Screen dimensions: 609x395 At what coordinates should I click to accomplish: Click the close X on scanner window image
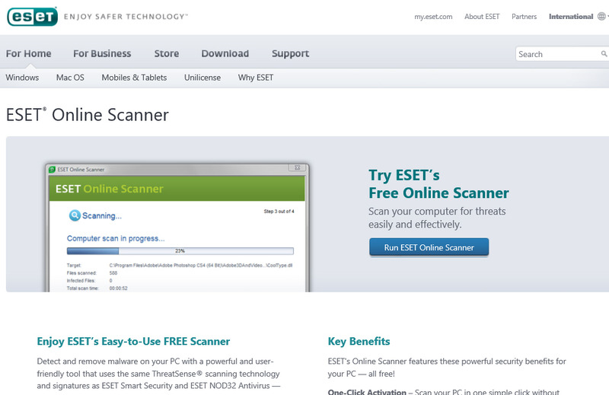click(298, 168)
